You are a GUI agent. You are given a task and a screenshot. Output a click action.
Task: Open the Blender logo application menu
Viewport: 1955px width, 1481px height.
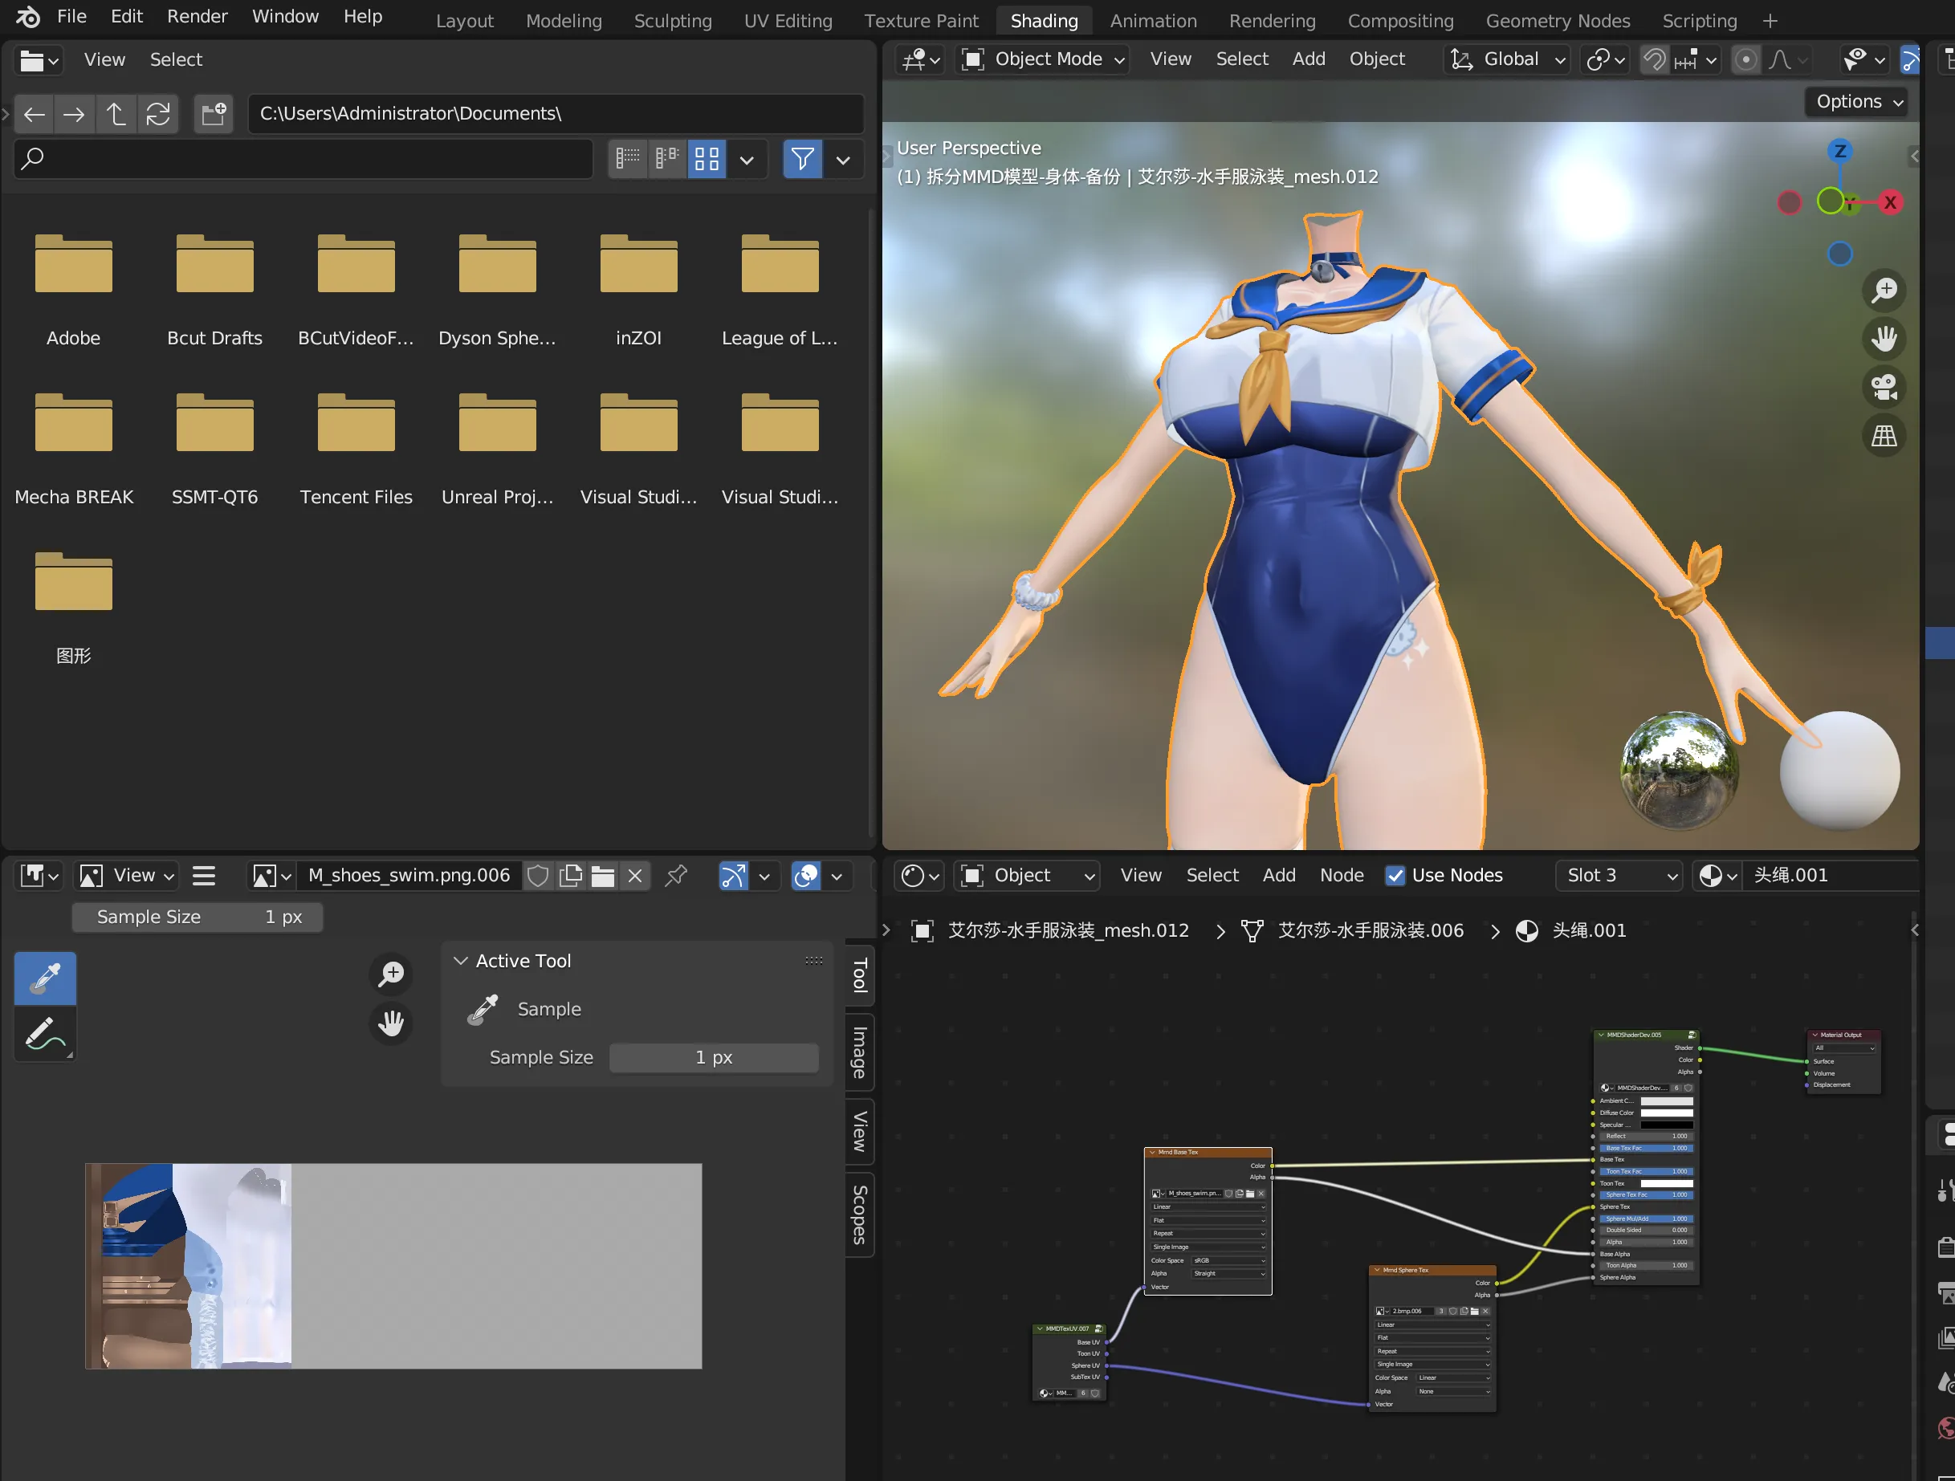pos(27,17)
